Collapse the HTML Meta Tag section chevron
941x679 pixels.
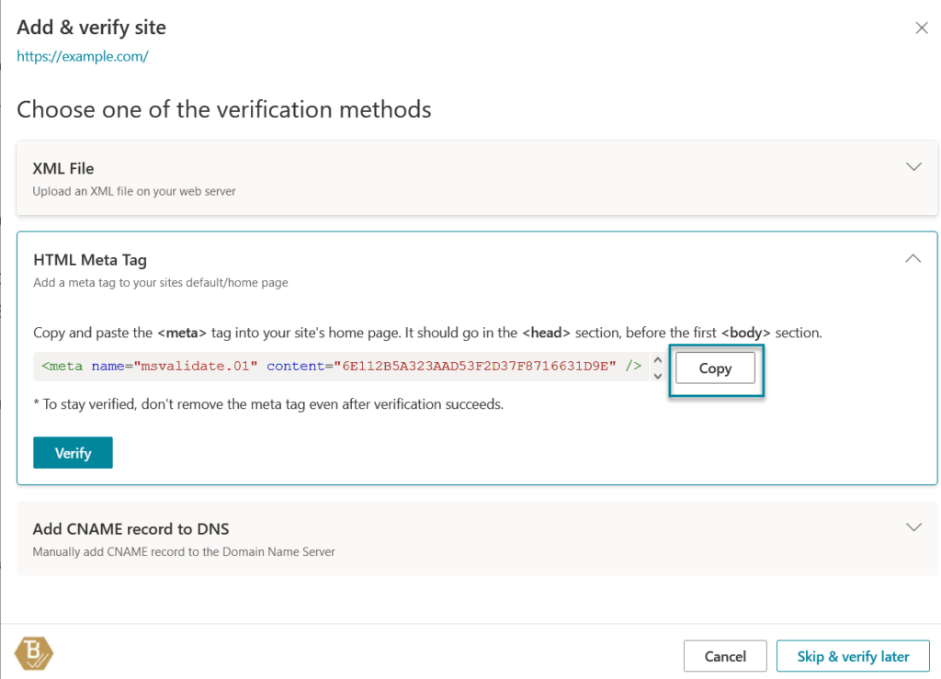point(913,258)
